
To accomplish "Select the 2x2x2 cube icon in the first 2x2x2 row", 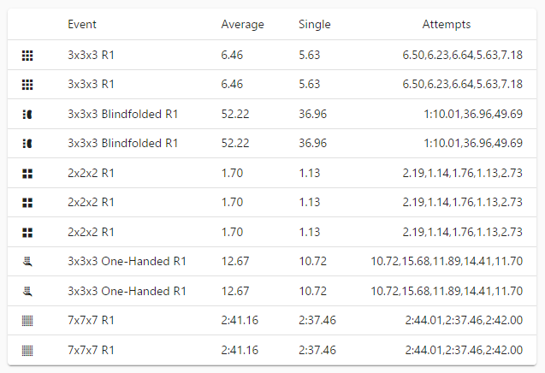I will click(27, 174).
